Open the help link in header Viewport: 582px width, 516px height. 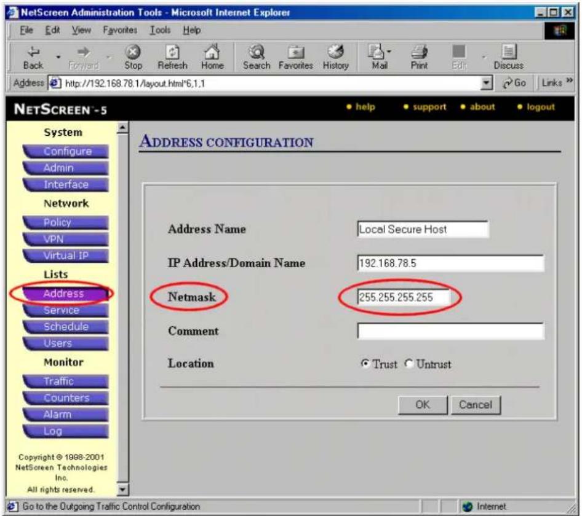[x=365, y=107]
